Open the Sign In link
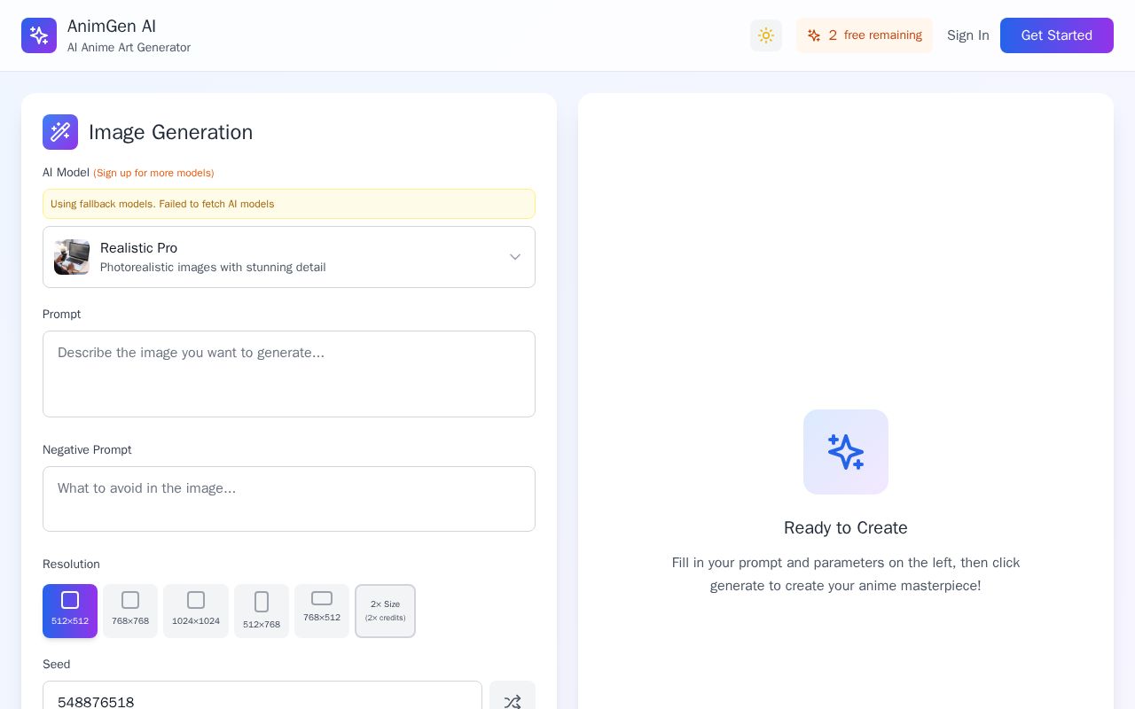Viewport: 1135px width, 709px height. pos(968,35)
